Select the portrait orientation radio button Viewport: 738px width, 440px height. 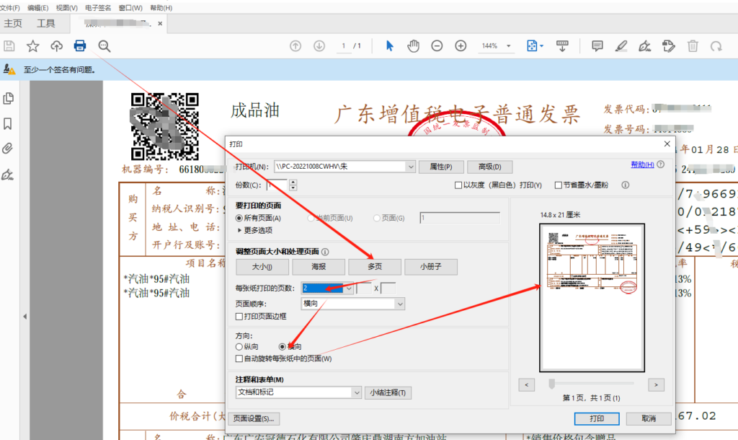tap(239, 346)
